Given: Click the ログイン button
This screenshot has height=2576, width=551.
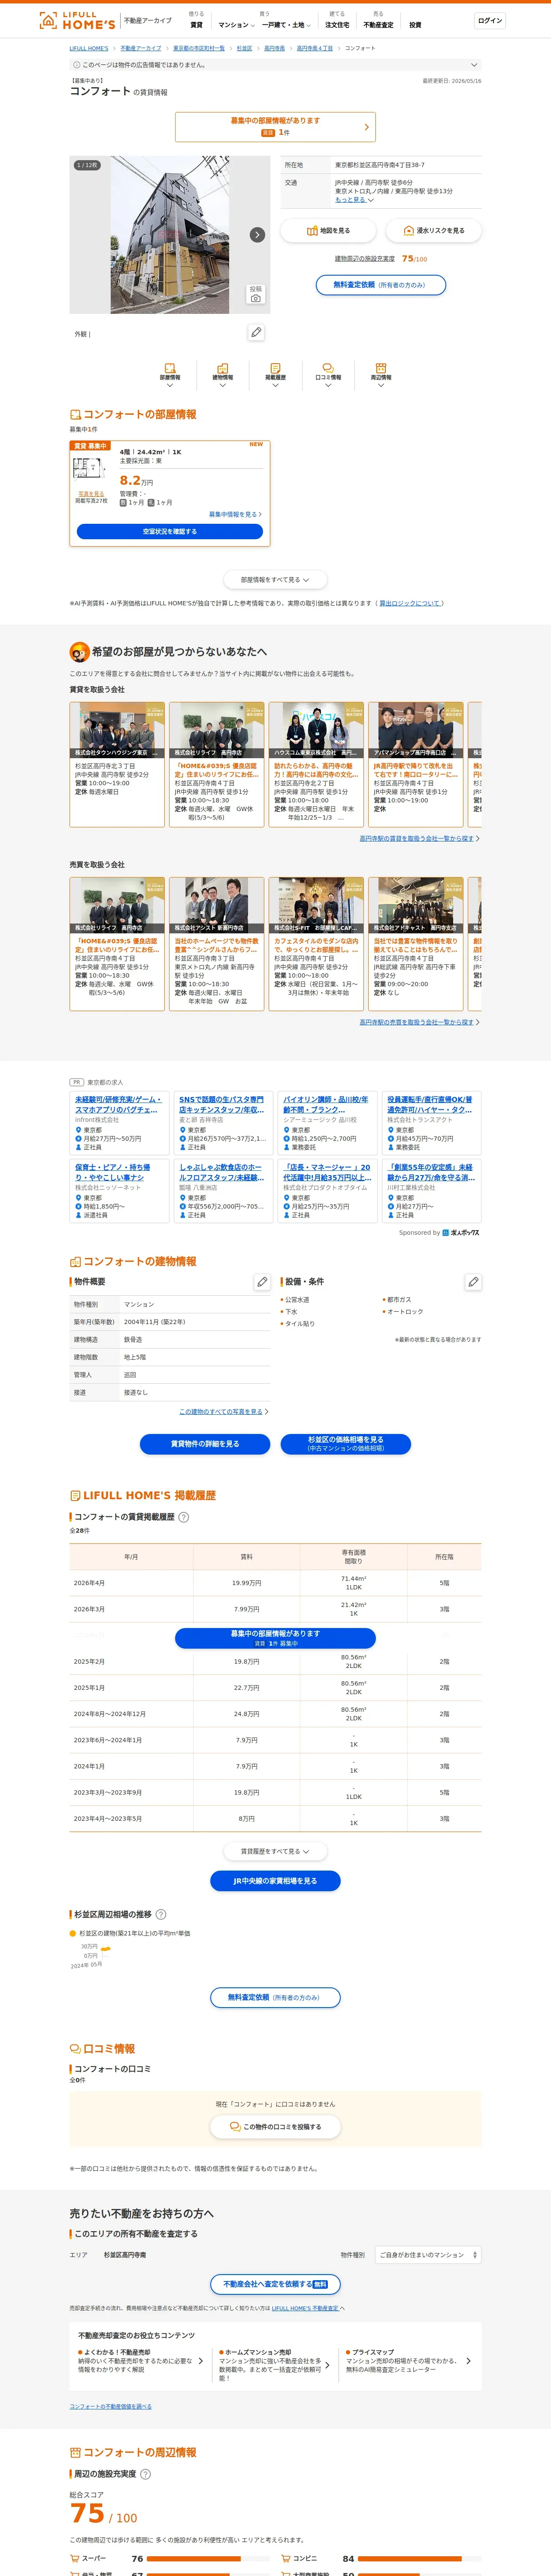Looking at the screenshot, I should pyautogui.click(x=490, y=20).
